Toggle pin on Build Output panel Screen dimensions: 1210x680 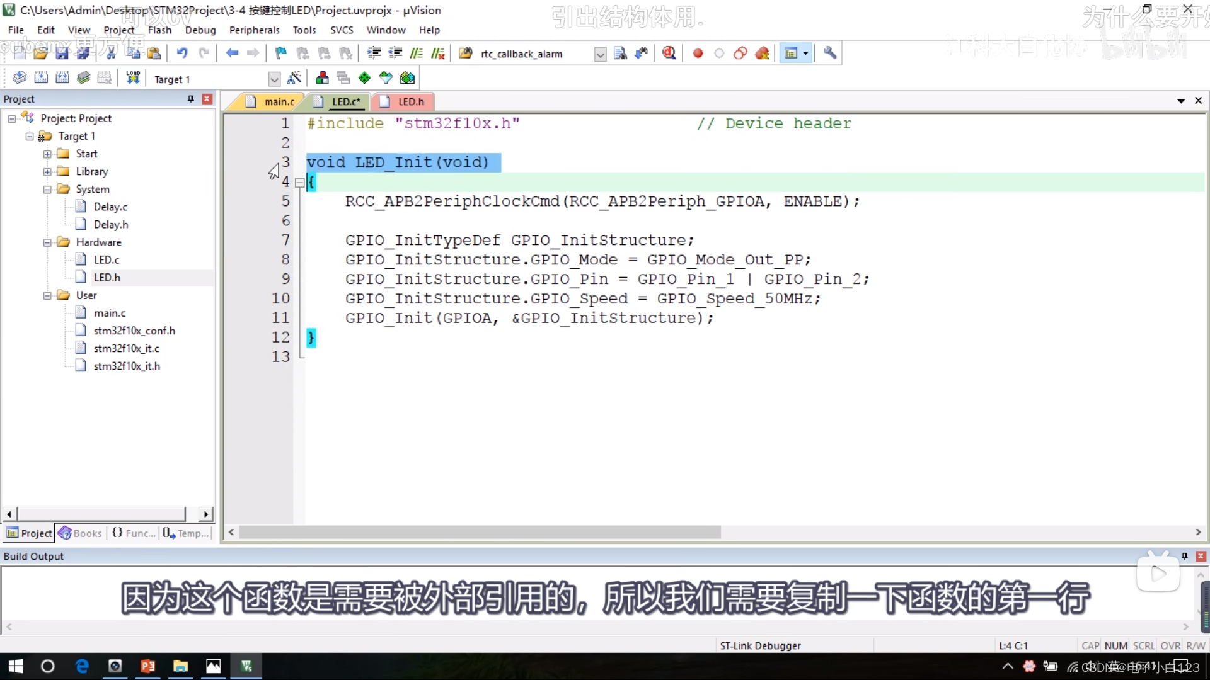tap(1185, 556)
